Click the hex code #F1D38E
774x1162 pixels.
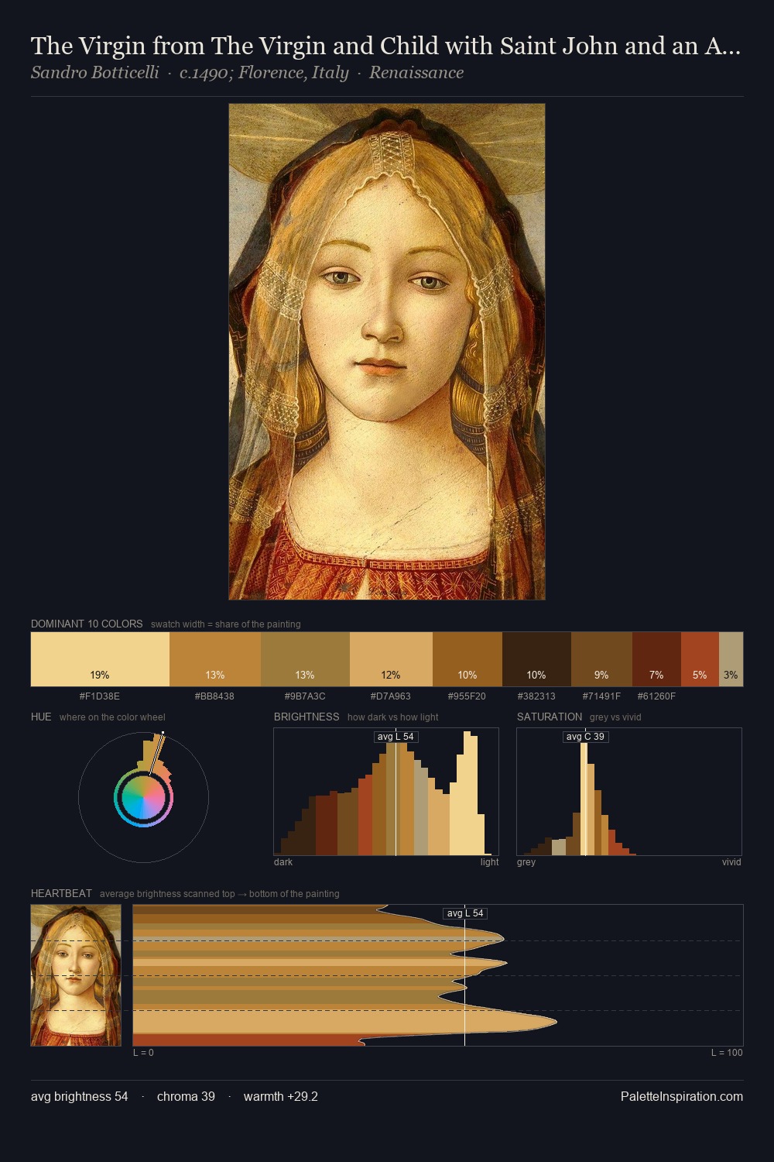(100, 696)
